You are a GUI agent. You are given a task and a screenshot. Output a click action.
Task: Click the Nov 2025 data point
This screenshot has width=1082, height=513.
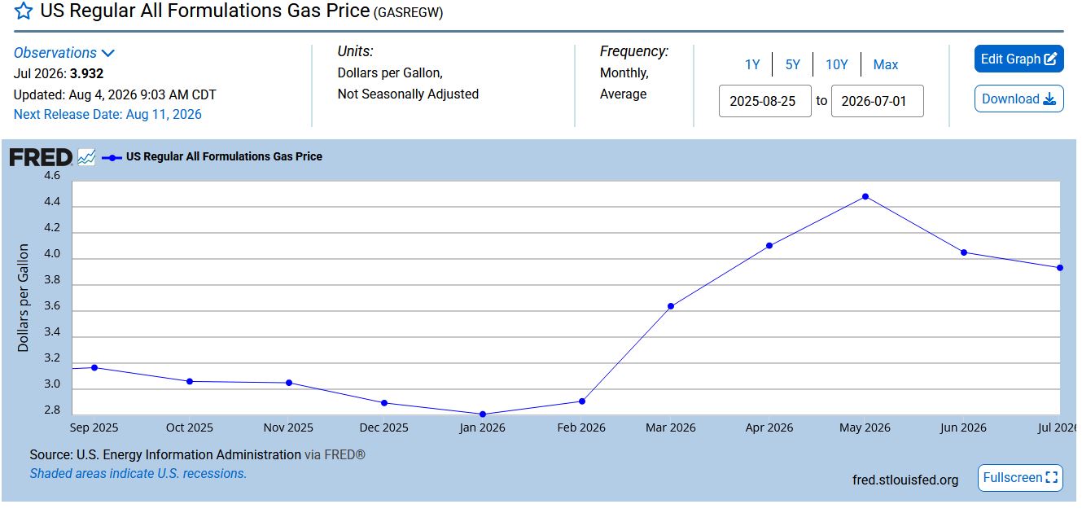point(289,383)
